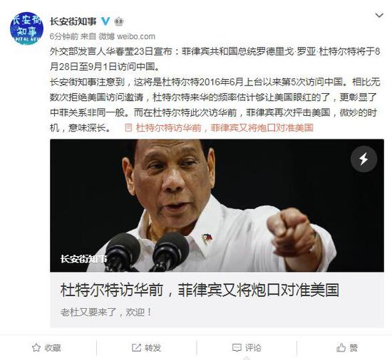Click the crown membership badge icon
This screenshot has width=392, height=360.
(x=119, y=21)
